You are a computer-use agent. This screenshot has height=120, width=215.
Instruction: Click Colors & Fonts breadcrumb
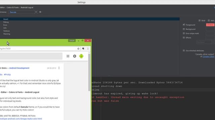(x=13, y=7)
